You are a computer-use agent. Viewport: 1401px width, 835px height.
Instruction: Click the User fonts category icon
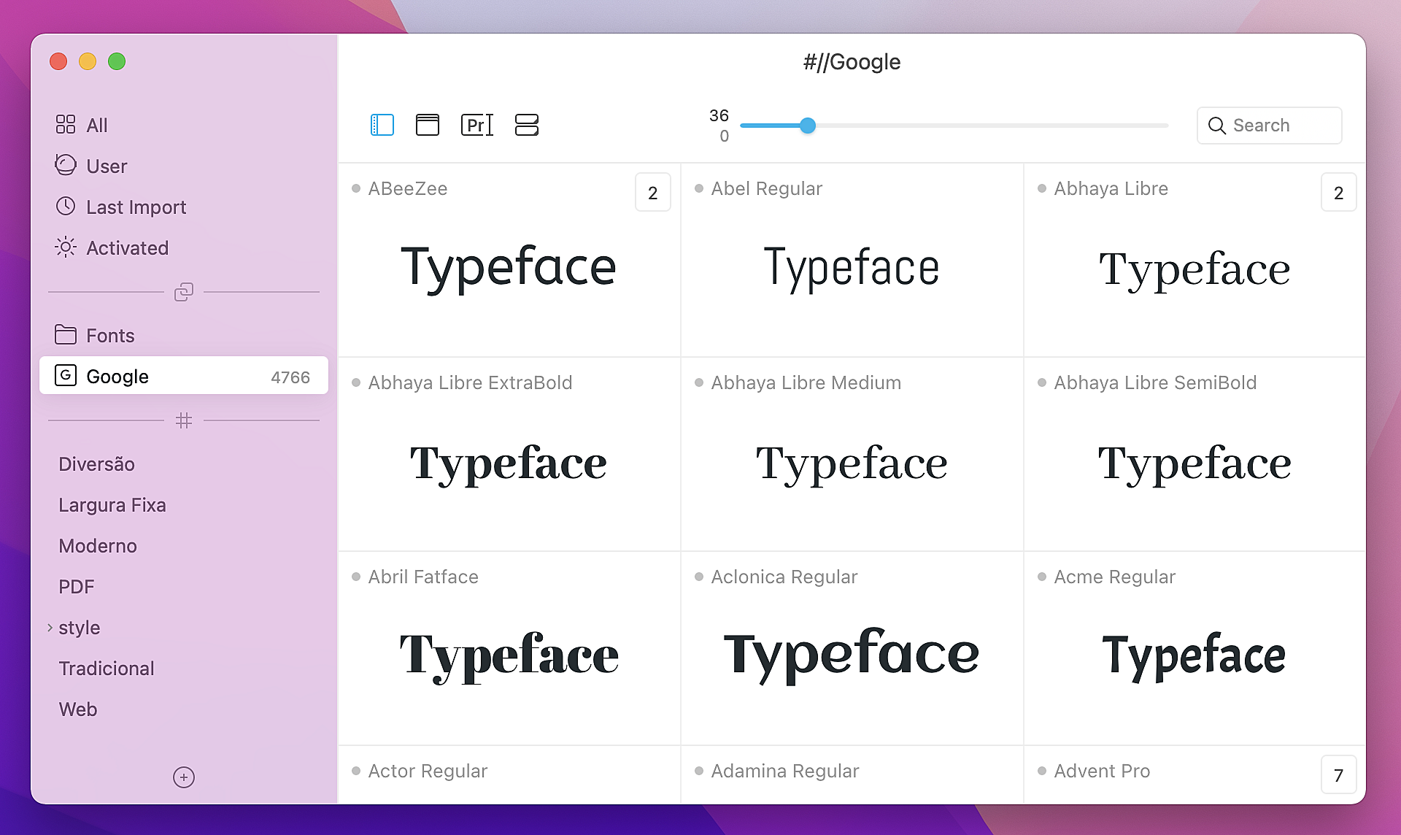click(66, 165)
